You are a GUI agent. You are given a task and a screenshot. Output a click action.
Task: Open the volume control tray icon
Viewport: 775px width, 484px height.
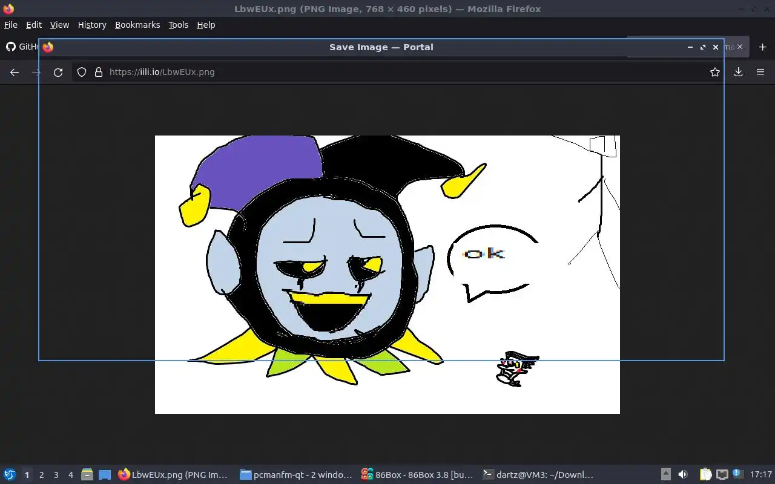(683, 475)
